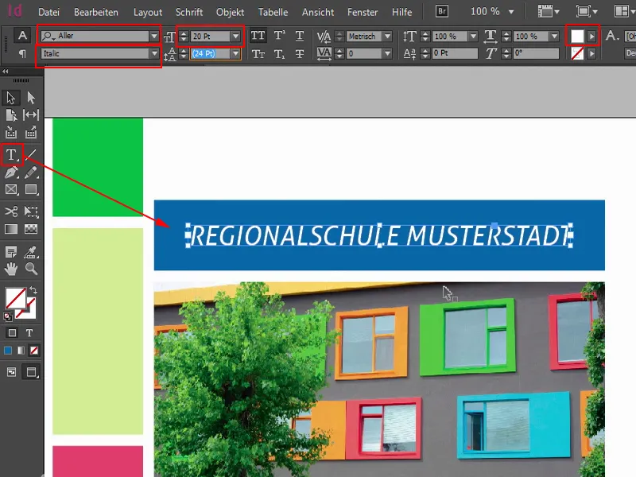Reset to default fill and stroke
636x477 pixels.
tap(7, 316)
